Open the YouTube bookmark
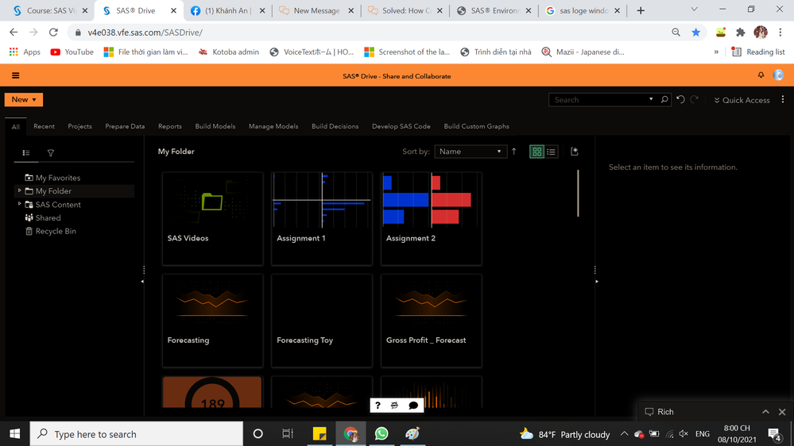This screenshot has height=446, width=794. 72,52
